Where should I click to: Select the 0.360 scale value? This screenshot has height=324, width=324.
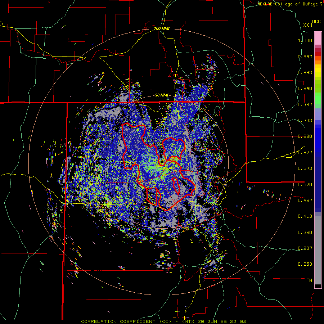[305, 233]
